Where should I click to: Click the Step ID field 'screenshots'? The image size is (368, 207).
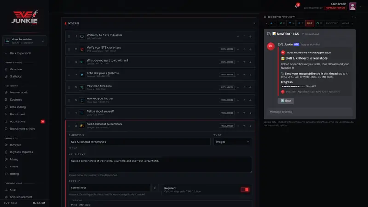point(109,188)
